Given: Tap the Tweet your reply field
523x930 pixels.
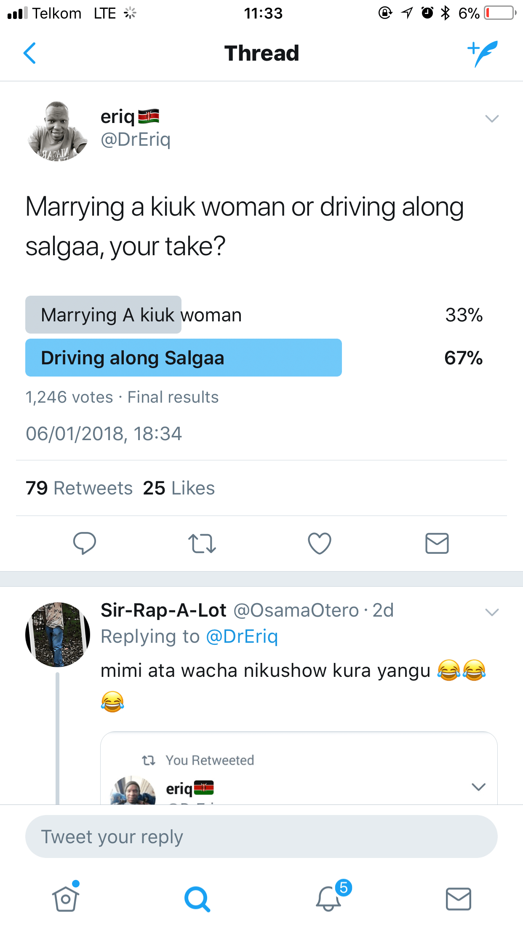Looking at the screenshot, I should pos(261,837).
